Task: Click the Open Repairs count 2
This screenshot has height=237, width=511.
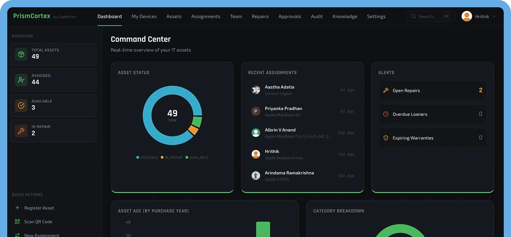Action: coord(480,90)
